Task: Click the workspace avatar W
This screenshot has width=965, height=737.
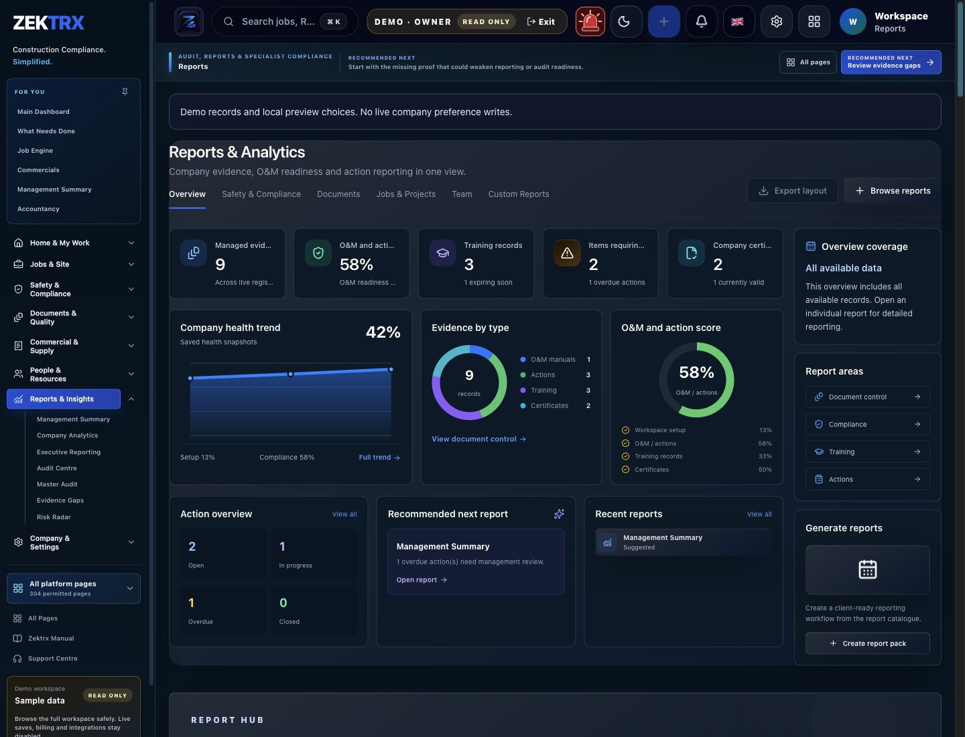Action: [853, 21]
